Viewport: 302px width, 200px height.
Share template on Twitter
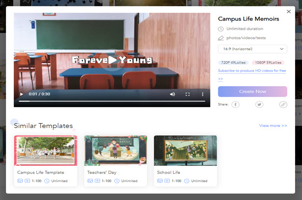click(x=259, y=105)
